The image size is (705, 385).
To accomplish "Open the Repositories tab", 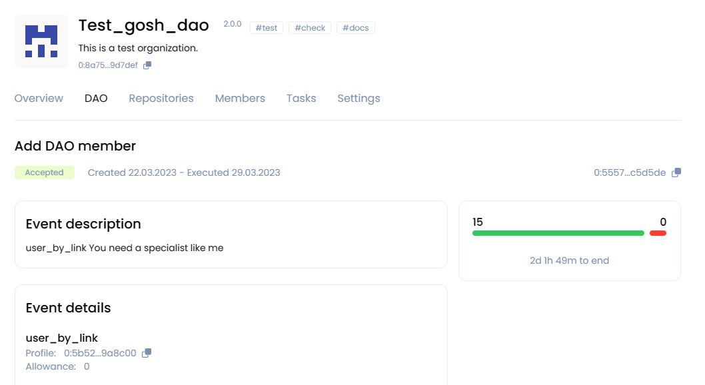I will pyautogui.click(x=161, y=99).
